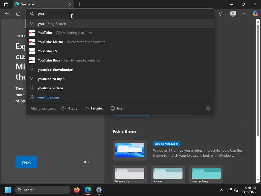Pick 'youtube to mp3' search suggestion

[120, 79]
